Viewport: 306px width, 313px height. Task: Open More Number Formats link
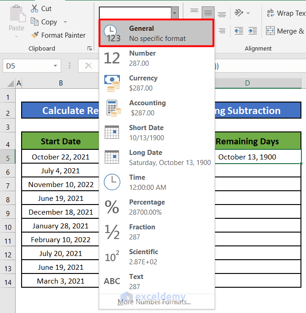click(154, 302)
